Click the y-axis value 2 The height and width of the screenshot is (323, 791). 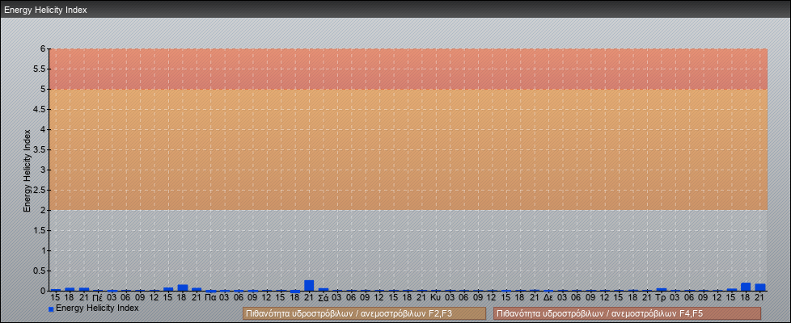[x=44, y=210]
